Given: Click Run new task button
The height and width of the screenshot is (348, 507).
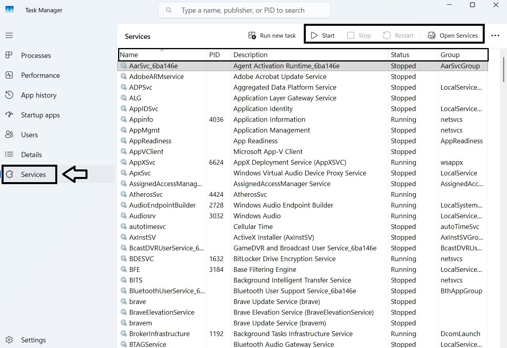Looking at the screenshot, I should point(272,35).
